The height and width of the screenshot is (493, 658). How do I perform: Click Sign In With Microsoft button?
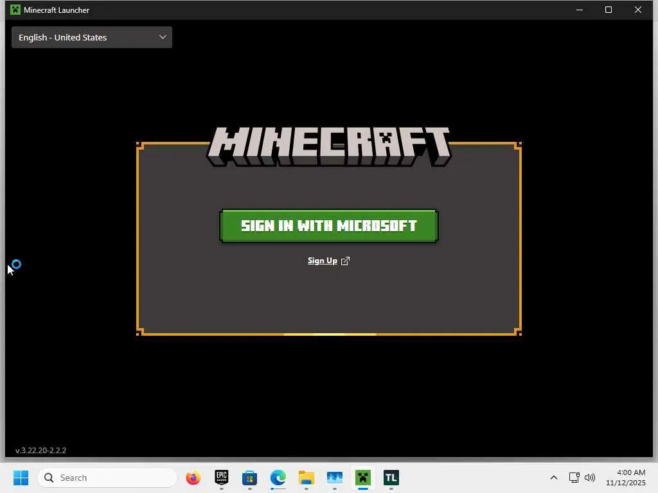pos(328,226)
